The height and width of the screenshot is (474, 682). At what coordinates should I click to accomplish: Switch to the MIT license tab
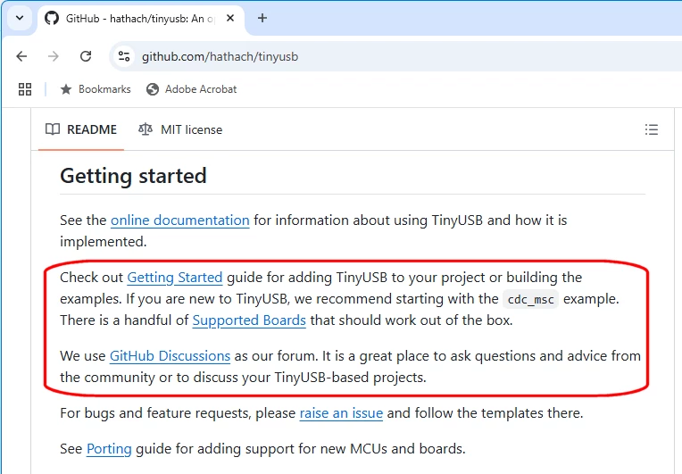(180, 129)
